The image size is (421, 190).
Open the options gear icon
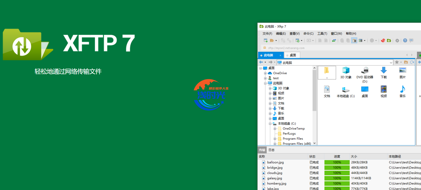tap(397, 41)
